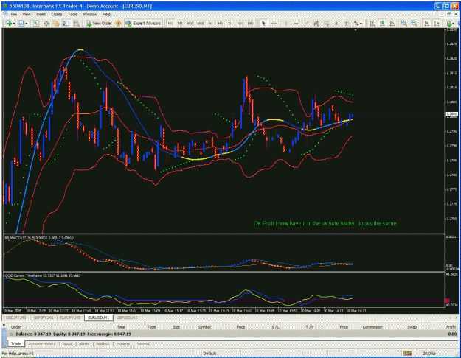The width and height of the screenshot is (461, 358).
Task: Select the M15 timeframe button
Action: [190, 23]
